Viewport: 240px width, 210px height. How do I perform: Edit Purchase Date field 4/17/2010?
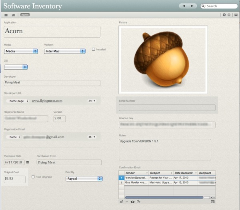coord(14,162)
